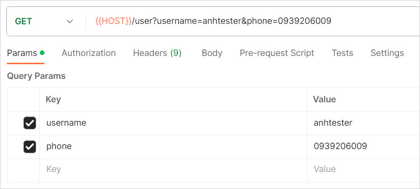Edit the username key cell
Image resolution: width=420 pixels, height=189 pixels.
click(173, 123)
